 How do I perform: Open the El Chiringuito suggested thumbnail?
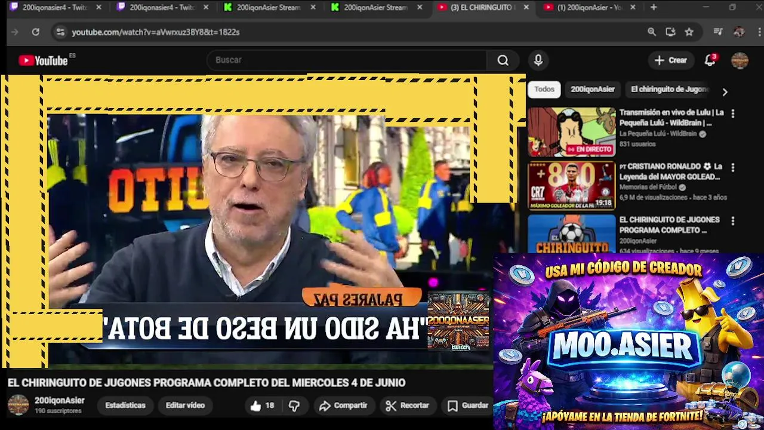click(x=571, y=234)
